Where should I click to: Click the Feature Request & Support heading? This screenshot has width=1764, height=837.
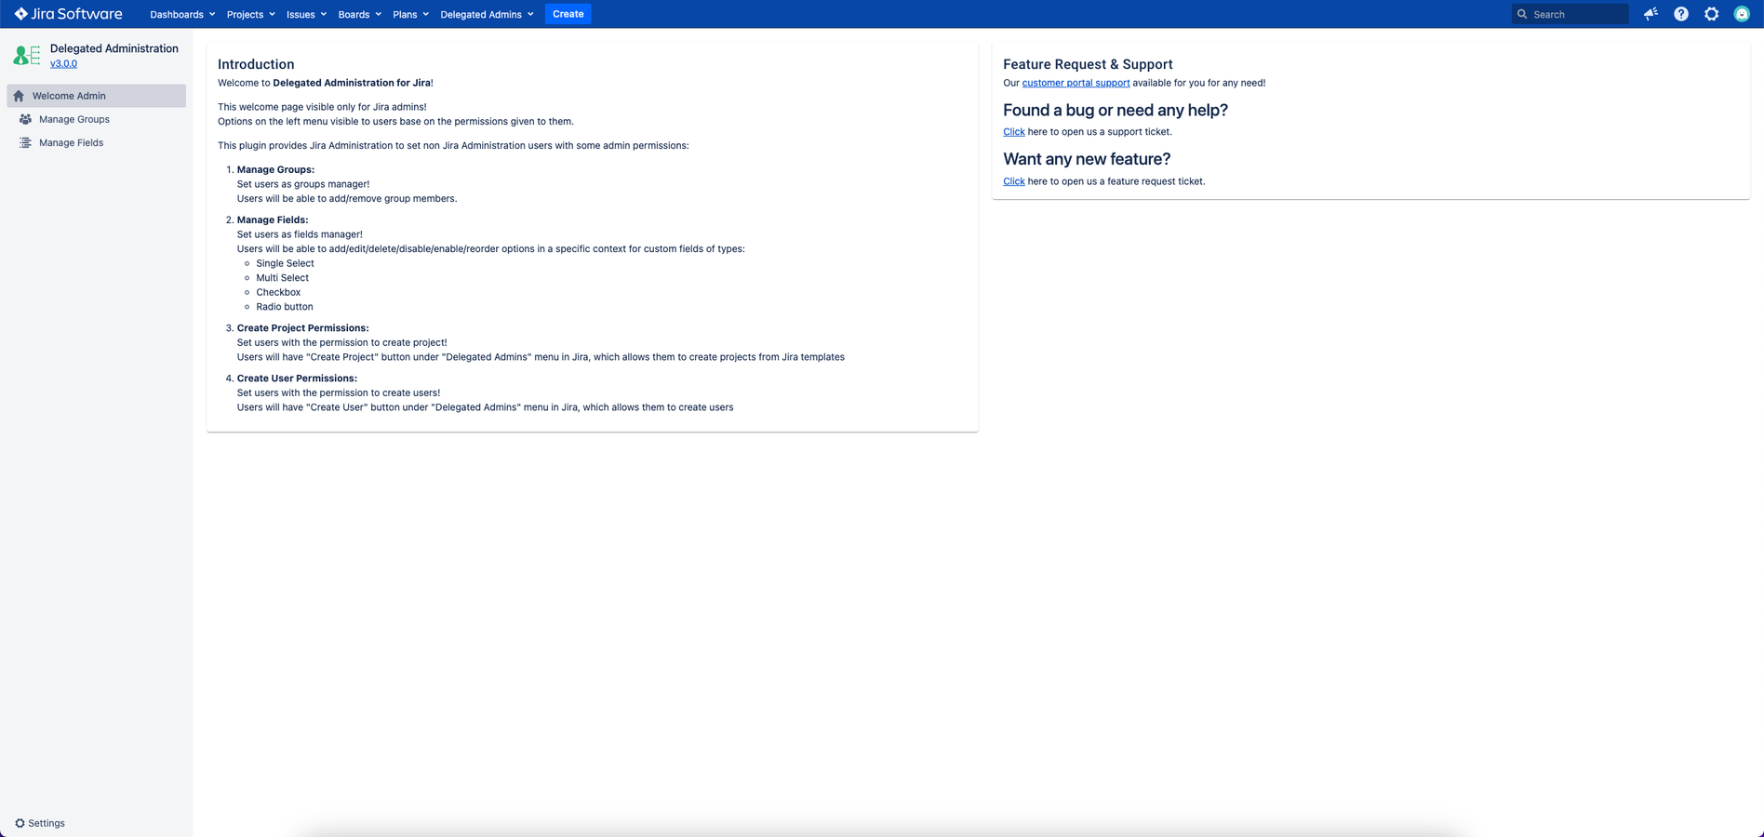tap(1088, 64)
